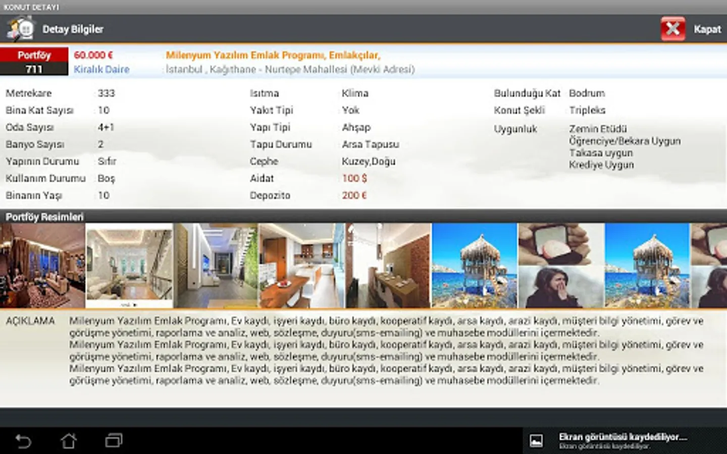Select "Krediye Uygun" in the Uygunluk list
The height and width of the screenshot is (454, 727).
(601, 165)
